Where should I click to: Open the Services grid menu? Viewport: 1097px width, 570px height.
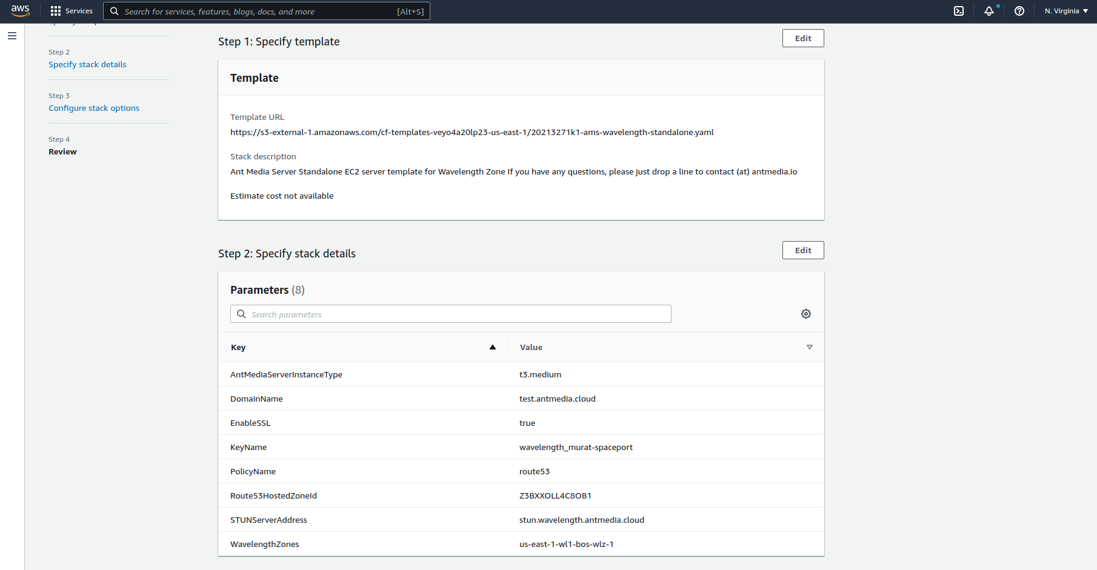(x=72, y=11)
